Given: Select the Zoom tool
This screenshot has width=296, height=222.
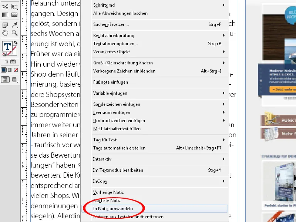Looking at the screenshot, I should coord(14,33).
